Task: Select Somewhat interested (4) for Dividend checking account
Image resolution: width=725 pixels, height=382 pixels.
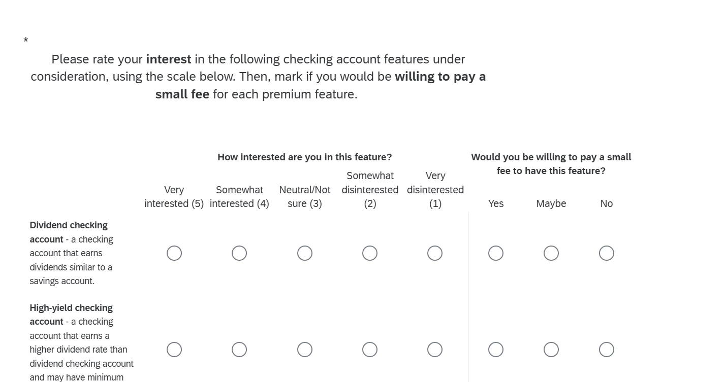Action: click(x=239, y=253)
